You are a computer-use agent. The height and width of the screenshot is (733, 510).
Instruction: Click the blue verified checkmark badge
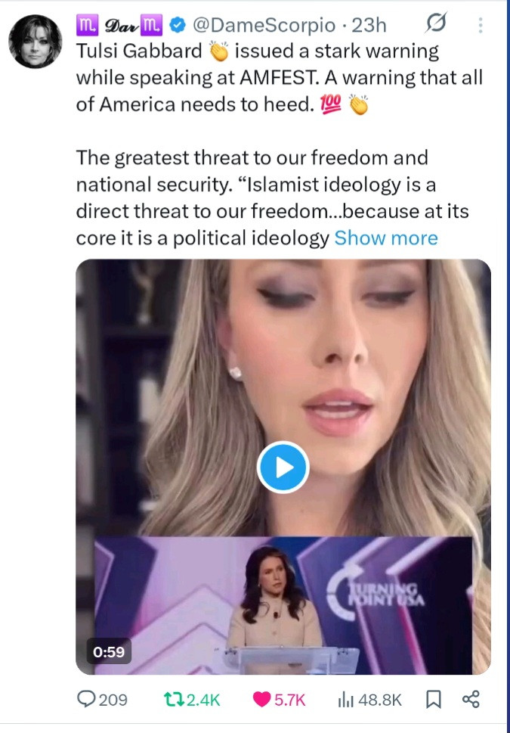[x=178, y=25]
